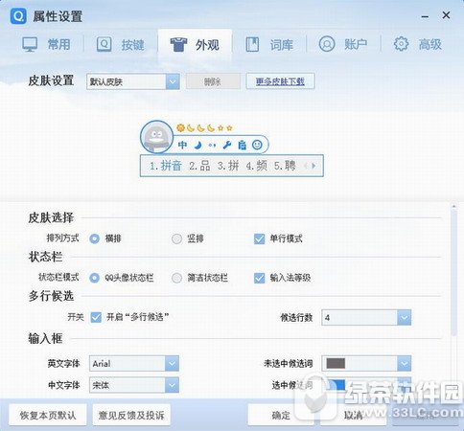Screen dimensions: 464x431
Task: Open the 词库 tab
Action: coord(269,44)
